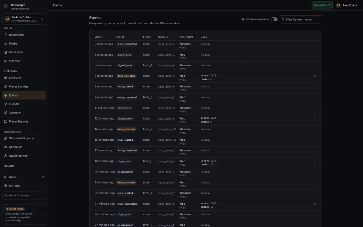The image size is (363, 227).
Task: Click the Player Reports message icon
Action: (6, 121)
